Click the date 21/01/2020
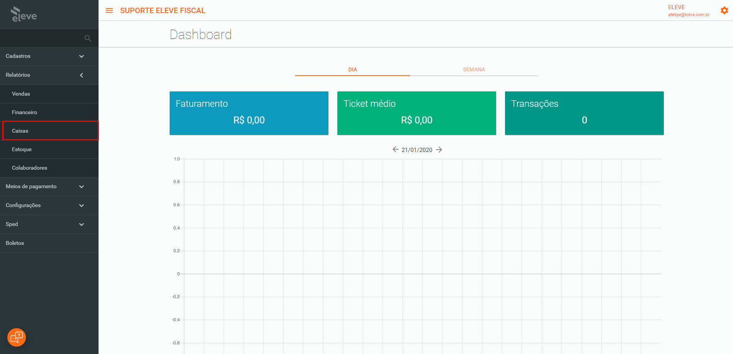The width and height of the screenshot is (733, 354). click(417, 150)
